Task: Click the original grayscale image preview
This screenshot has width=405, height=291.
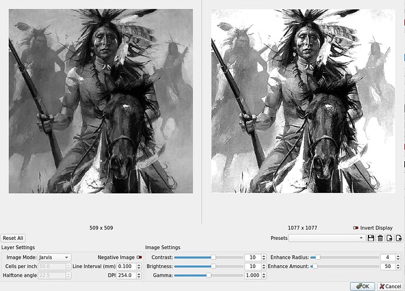Action: pos(101,101)
